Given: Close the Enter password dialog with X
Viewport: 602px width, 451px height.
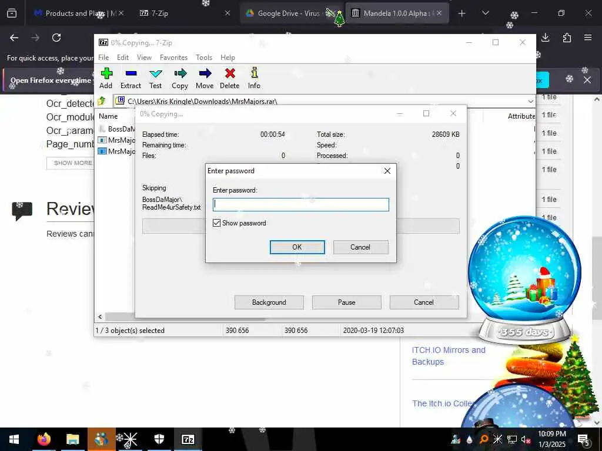Looking at the screenshot, I should click(x=387, y=171).
